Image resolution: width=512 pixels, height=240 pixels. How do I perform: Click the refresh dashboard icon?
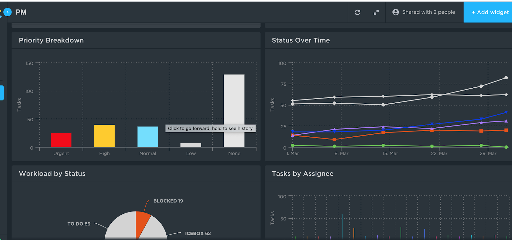[x=357, y=12]
